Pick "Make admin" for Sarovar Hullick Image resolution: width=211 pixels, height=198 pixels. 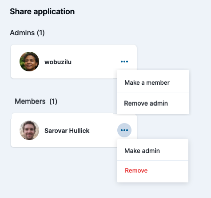coord(153,150)
